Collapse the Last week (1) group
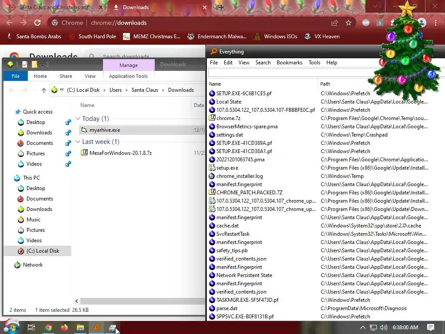The image size is (445, 334). [x=78, y=141]
